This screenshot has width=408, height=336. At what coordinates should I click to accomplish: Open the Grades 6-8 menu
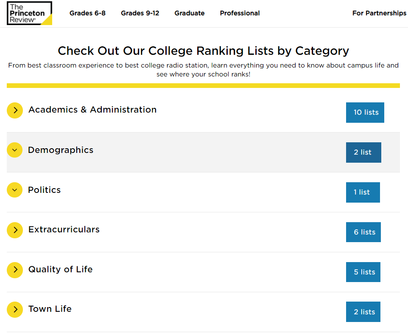coord(87,13)
